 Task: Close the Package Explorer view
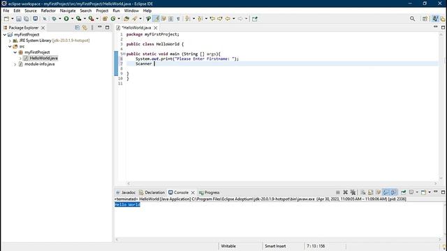point(43,28)
